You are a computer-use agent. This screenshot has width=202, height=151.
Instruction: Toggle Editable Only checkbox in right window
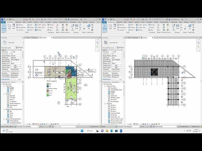tap(191, 126)
